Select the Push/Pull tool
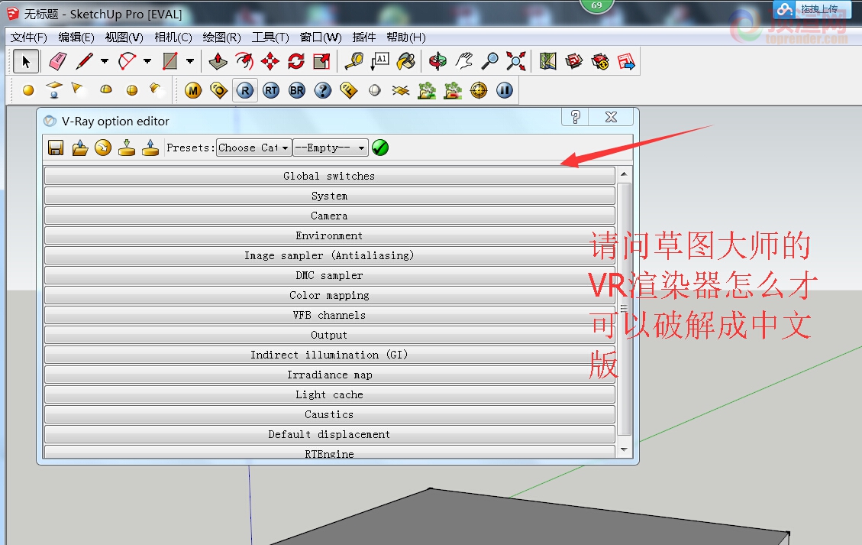This screenshot has width=862, height=545. 218,61
